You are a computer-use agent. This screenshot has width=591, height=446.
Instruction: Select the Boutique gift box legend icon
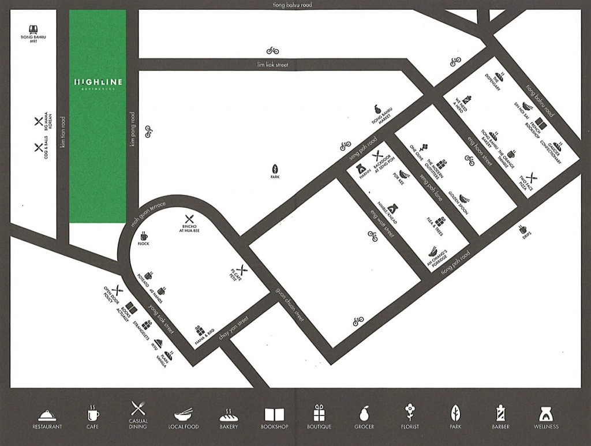tap(319, 413)
